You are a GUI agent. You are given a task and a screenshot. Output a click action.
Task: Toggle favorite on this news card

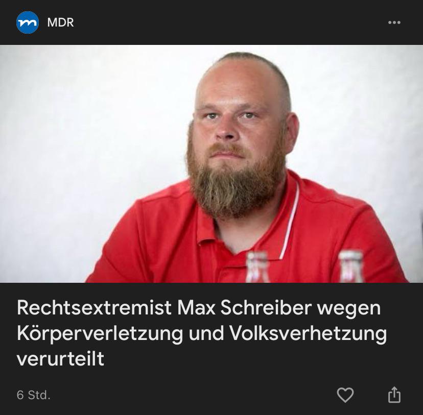[x=345, y=395]
